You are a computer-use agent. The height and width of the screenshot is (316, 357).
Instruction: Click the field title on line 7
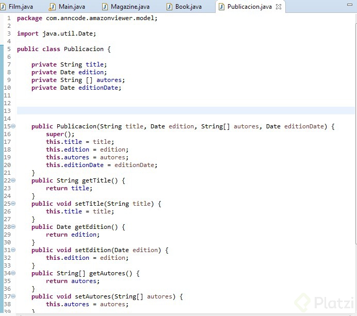(x=94, y=64)
